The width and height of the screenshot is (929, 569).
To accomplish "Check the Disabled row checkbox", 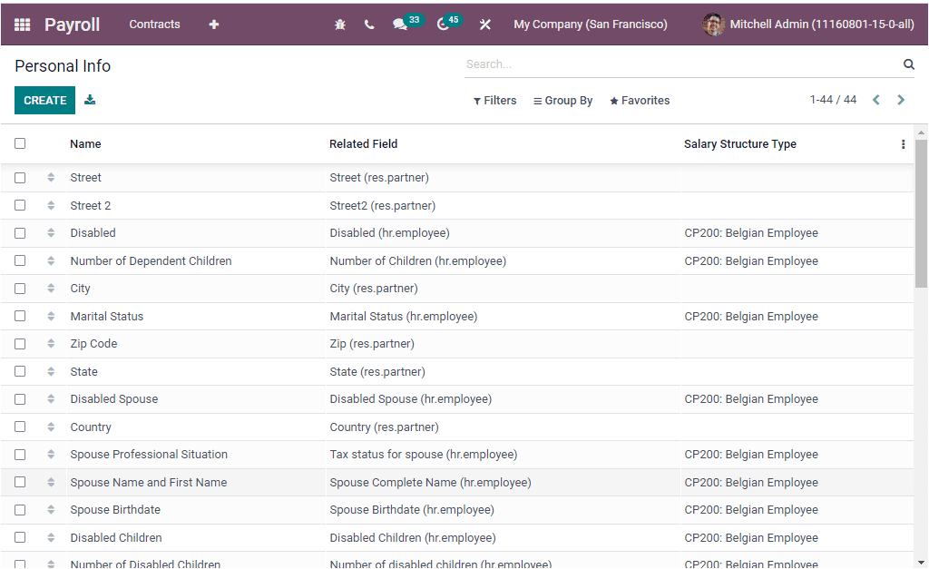I will click(x=20, y=233).
